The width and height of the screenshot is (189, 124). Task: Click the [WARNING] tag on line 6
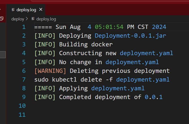(50, 71)
